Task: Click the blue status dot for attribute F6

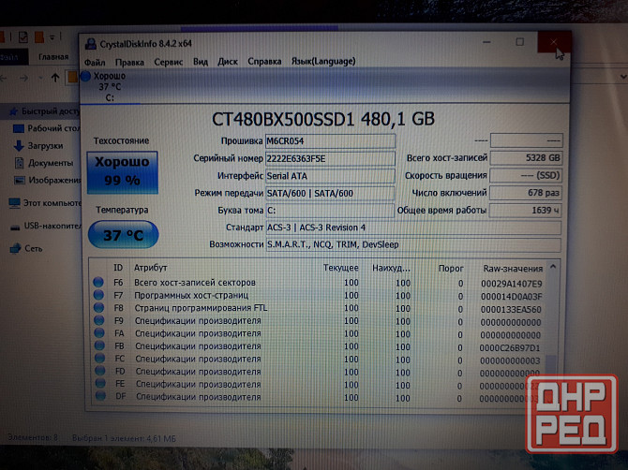Action: pyautogui.click(x=98, y=282)
